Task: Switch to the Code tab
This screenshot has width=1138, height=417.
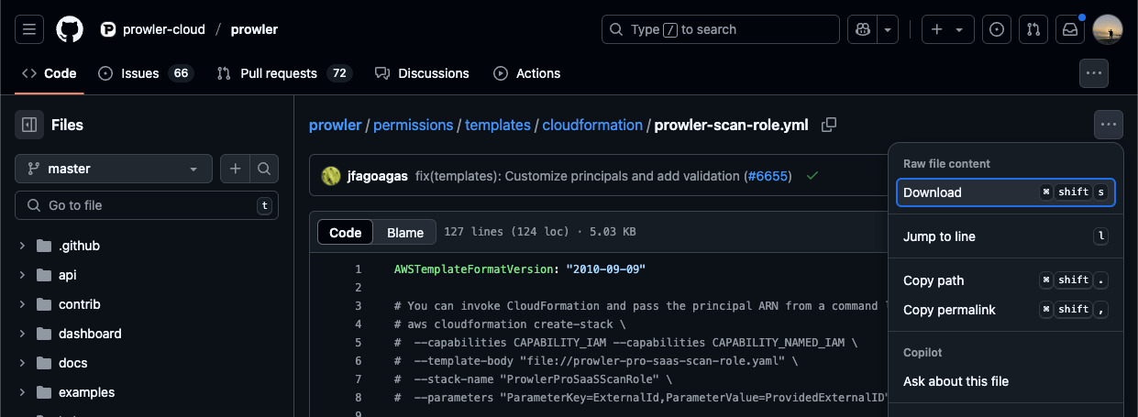Action: pyautogui.click(x=50, y=73)
